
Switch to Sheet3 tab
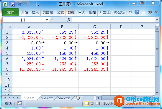point(64,98)
